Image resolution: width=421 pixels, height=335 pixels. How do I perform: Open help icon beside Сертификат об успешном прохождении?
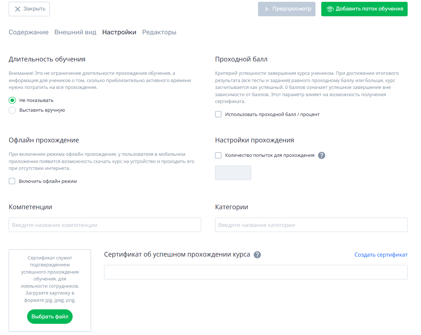tap(257, 255)
